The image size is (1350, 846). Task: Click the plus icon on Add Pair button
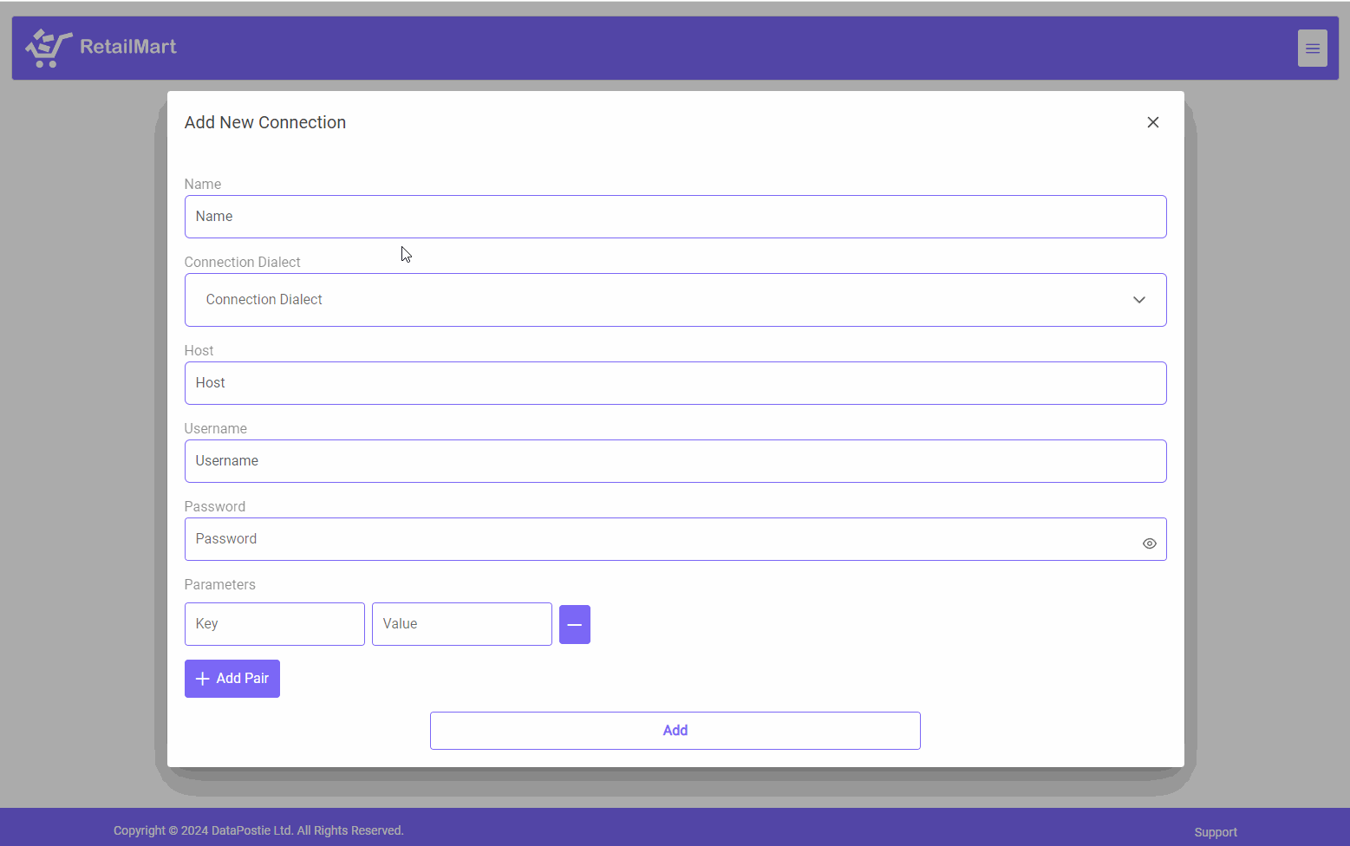click(x=202, y=678)
